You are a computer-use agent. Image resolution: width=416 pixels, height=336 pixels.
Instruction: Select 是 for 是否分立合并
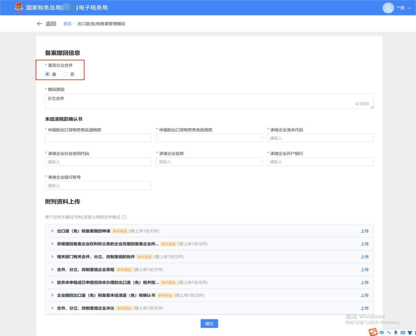(48, 74)
